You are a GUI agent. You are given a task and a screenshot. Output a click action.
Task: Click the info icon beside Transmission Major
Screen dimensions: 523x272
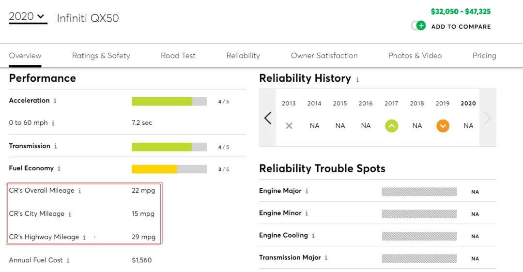326,258
